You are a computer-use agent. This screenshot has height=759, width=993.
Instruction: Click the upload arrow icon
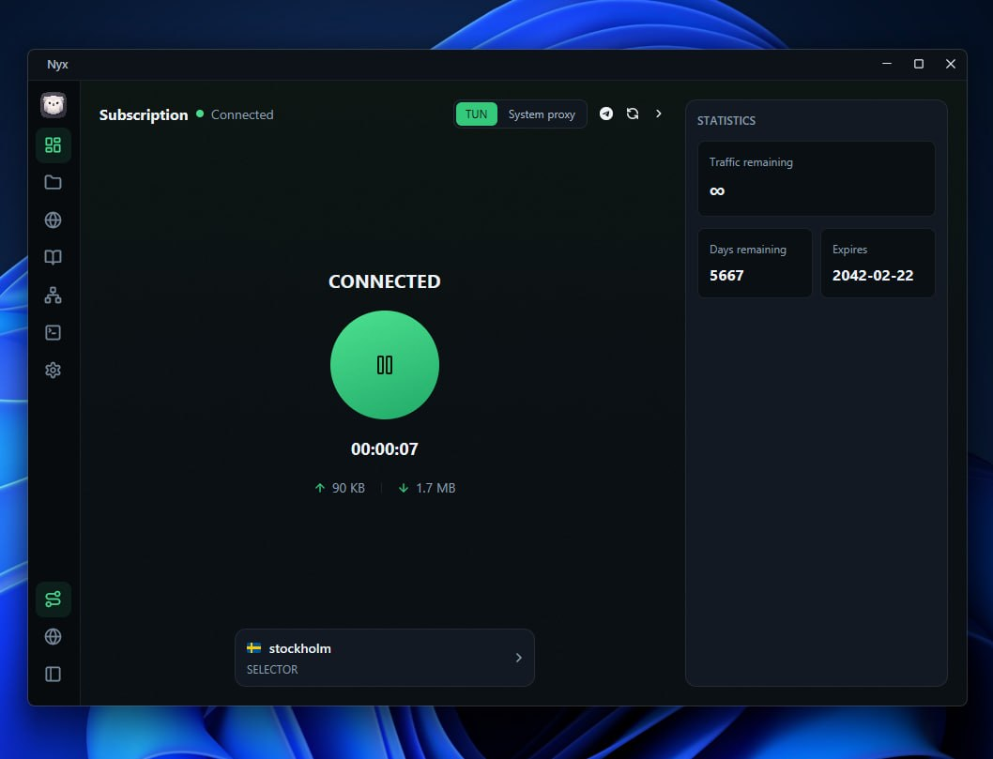coord(320,488)
